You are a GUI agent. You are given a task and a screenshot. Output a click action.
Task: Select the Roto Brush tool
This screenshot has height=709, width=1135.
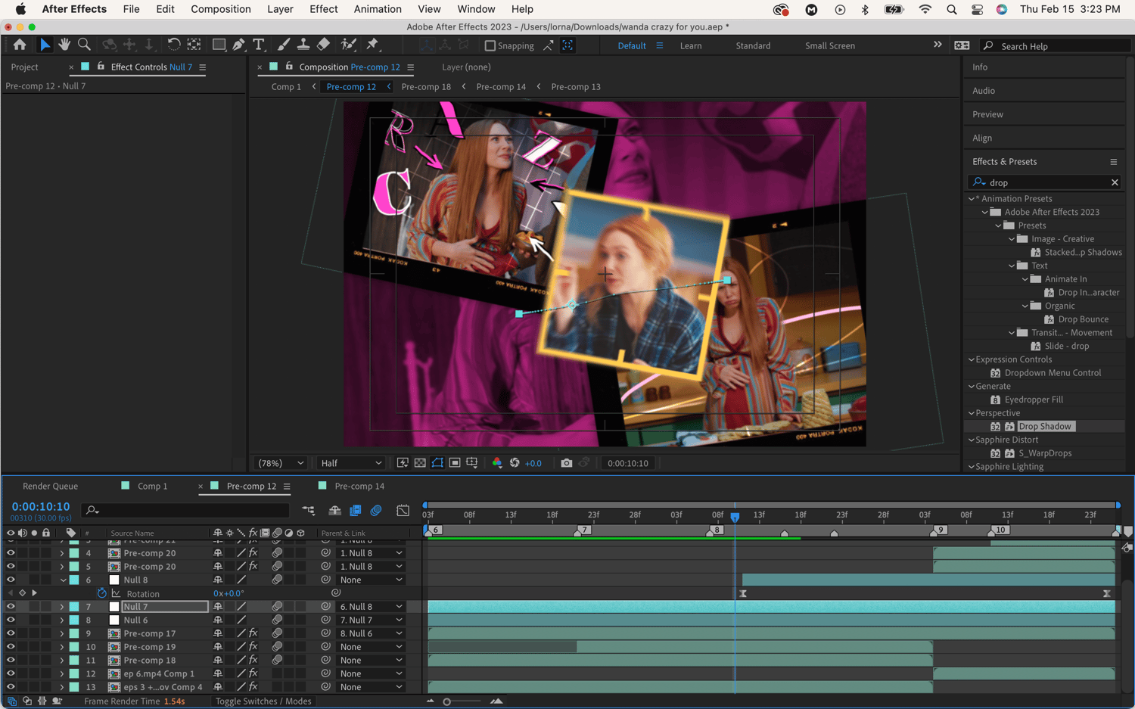tap(348, 45)
